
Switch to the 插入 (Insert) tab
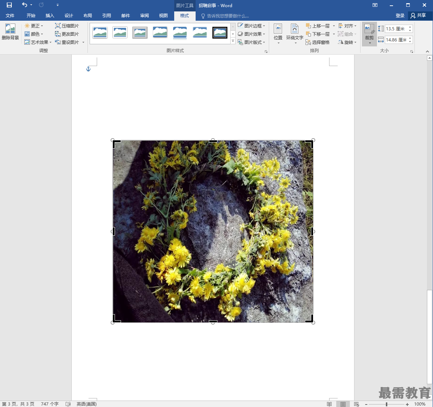pyautogui.click(x=50, y=15)
